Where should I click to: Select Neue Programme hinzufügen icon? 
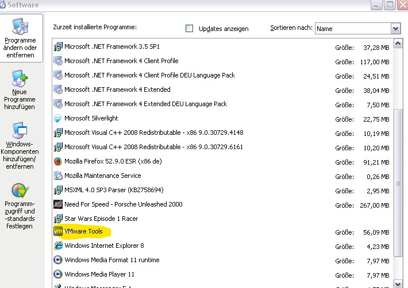pos(20,78)
